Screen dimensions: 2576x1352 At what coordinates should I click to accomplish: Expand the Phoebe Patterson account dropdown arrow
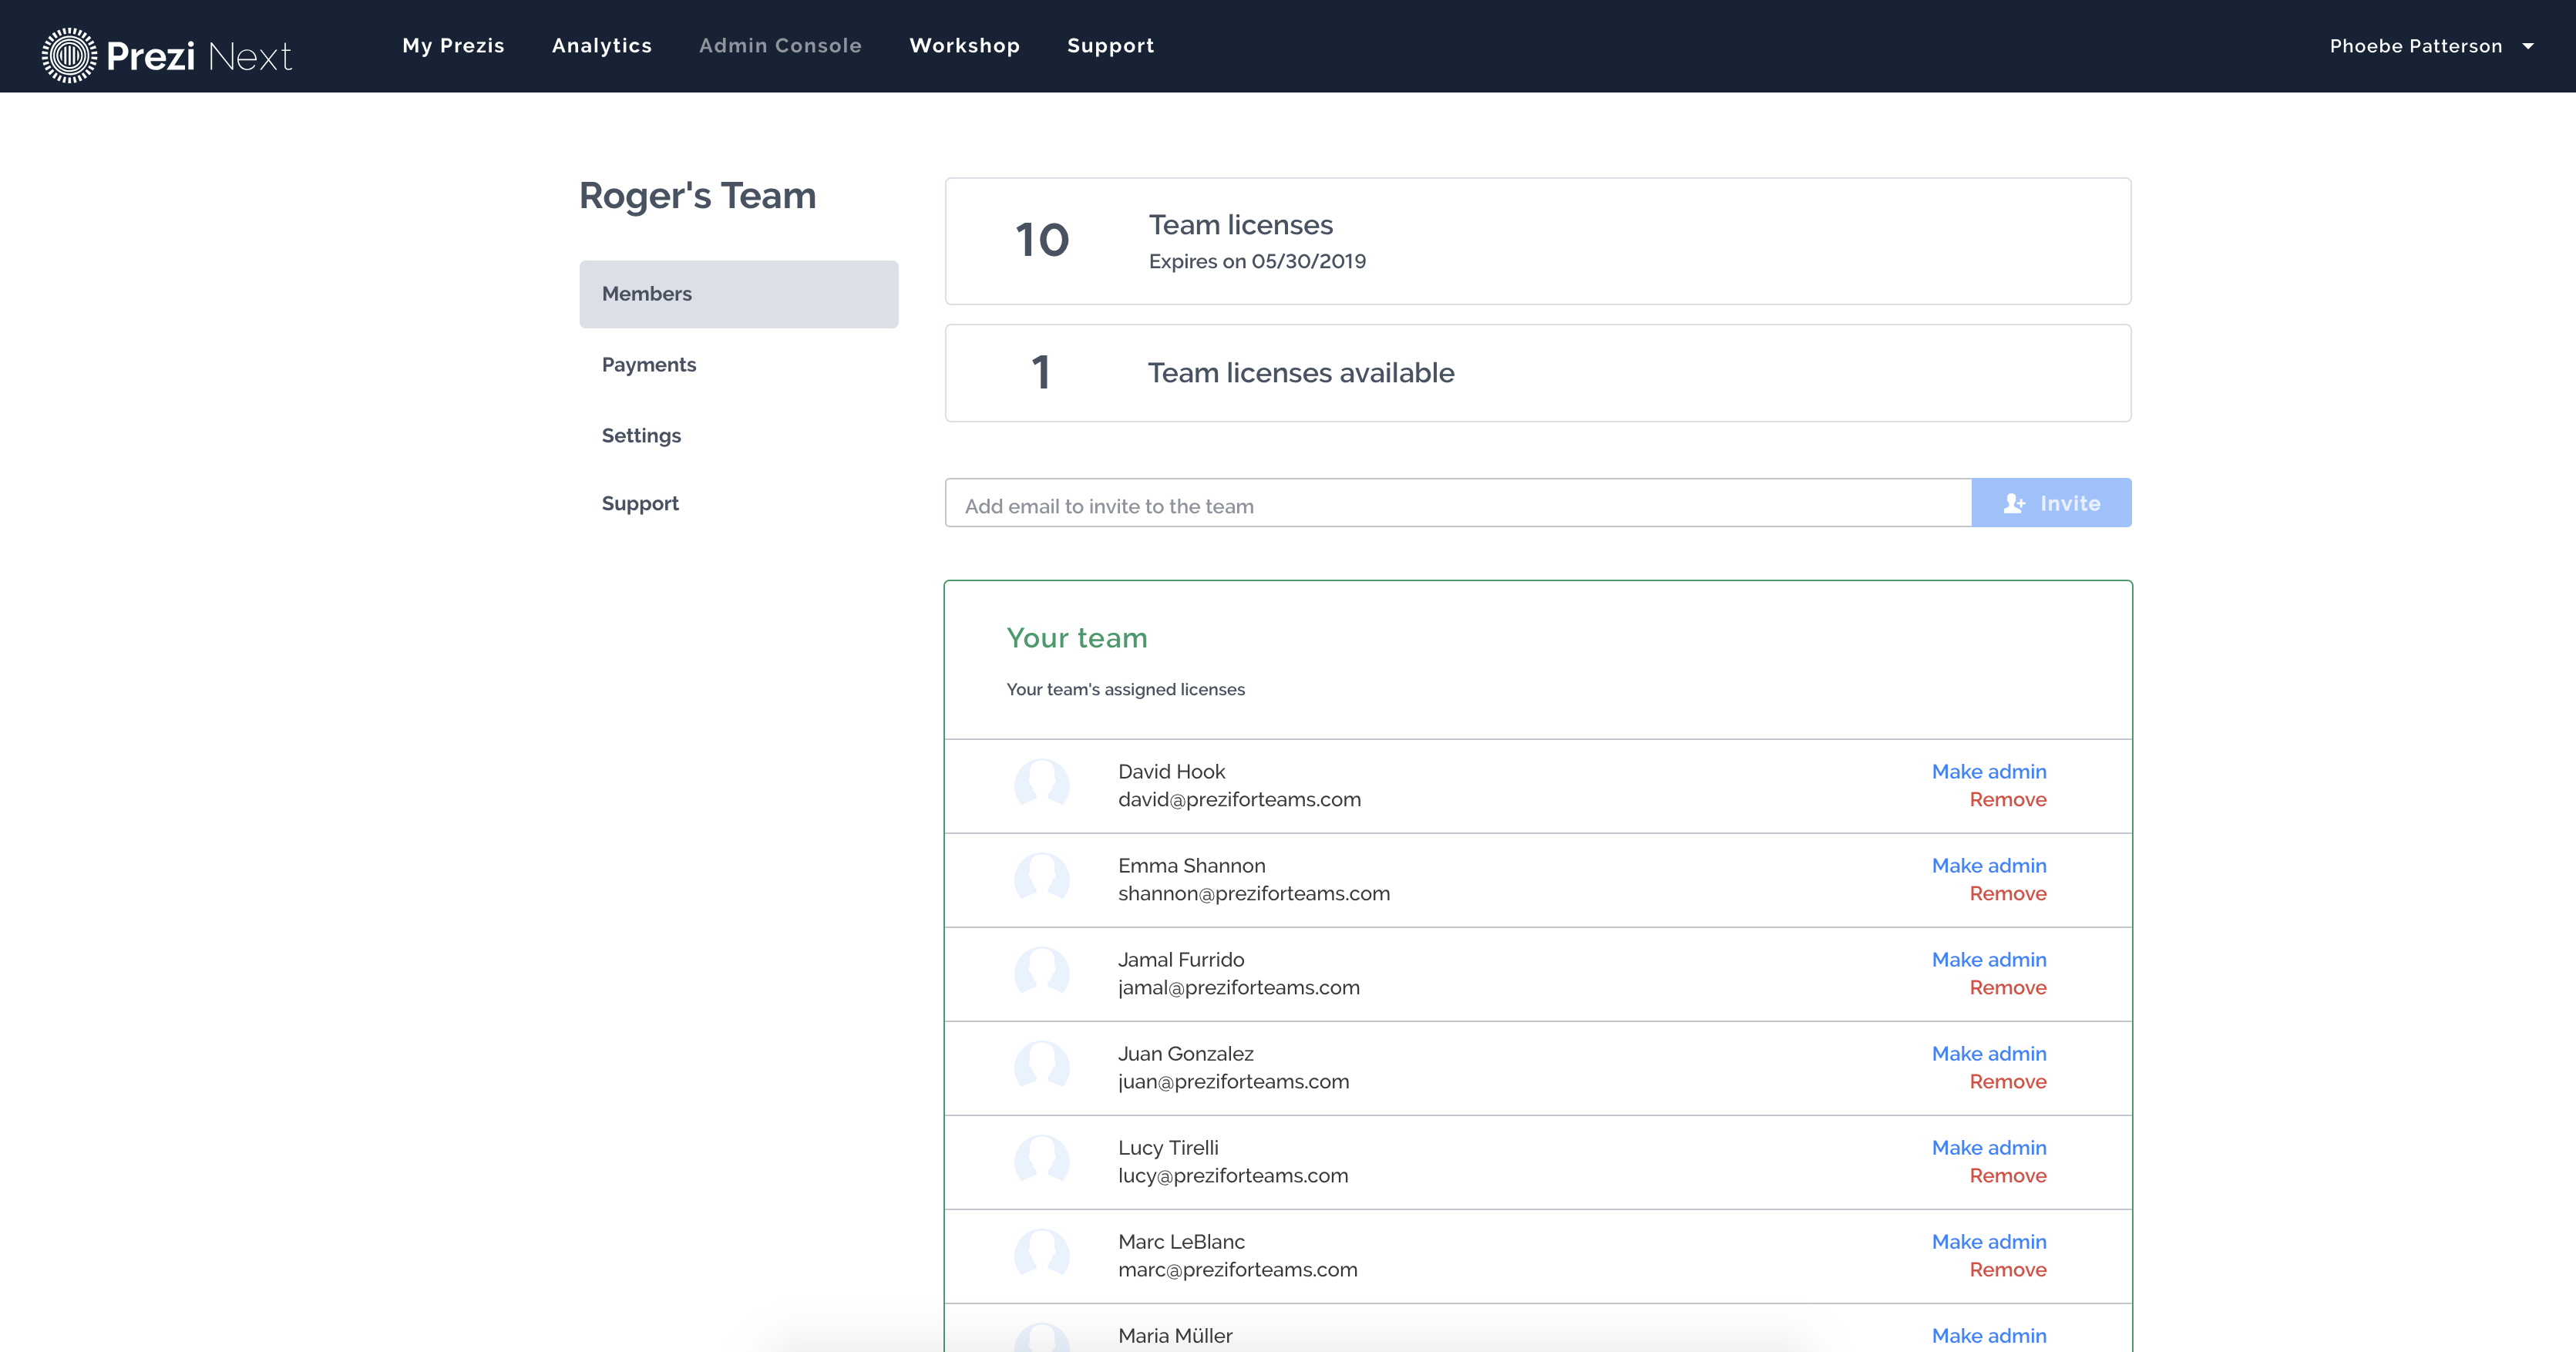tap(2528, 46)
